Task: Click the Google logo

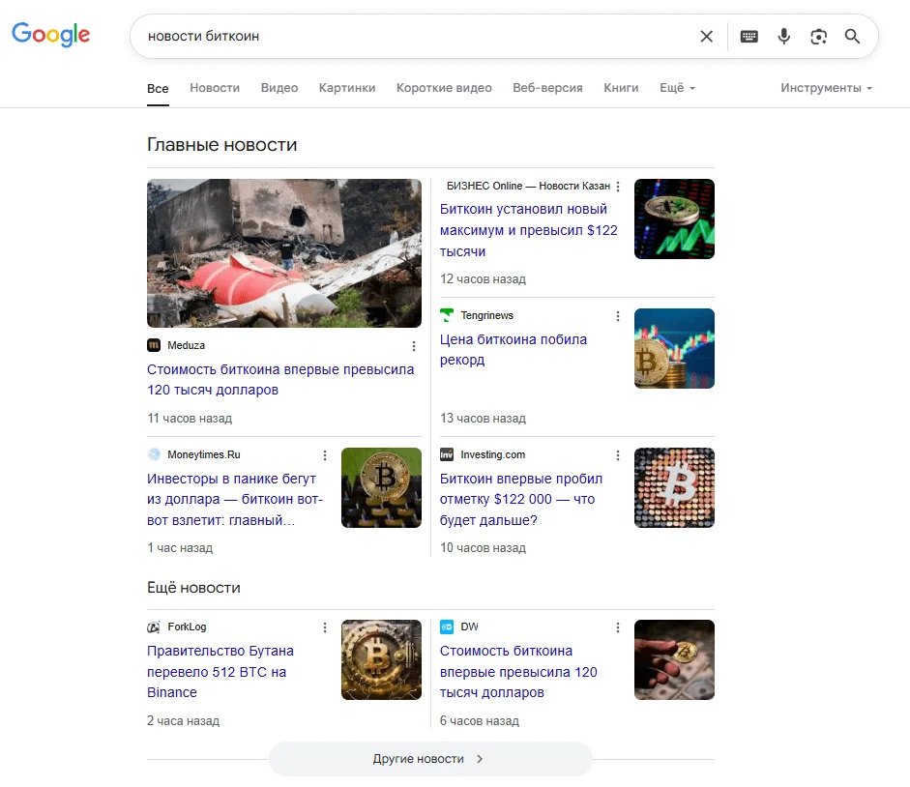Action: [51, 35]
